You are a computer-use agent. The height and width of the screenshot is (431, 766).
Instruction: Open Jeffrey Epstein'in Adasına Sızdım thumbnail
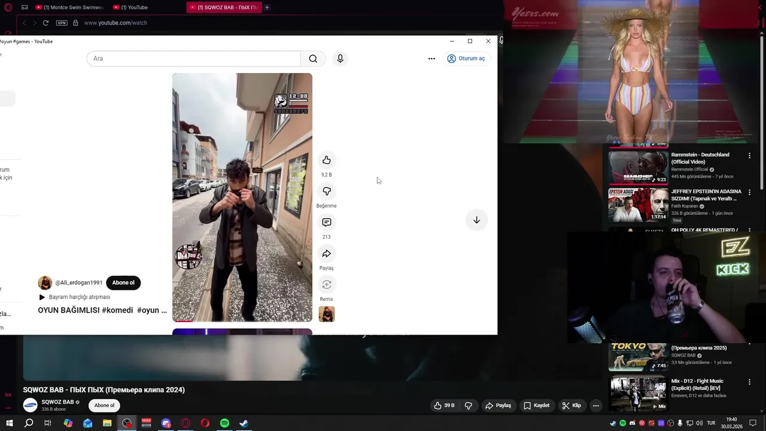(638, 205)
